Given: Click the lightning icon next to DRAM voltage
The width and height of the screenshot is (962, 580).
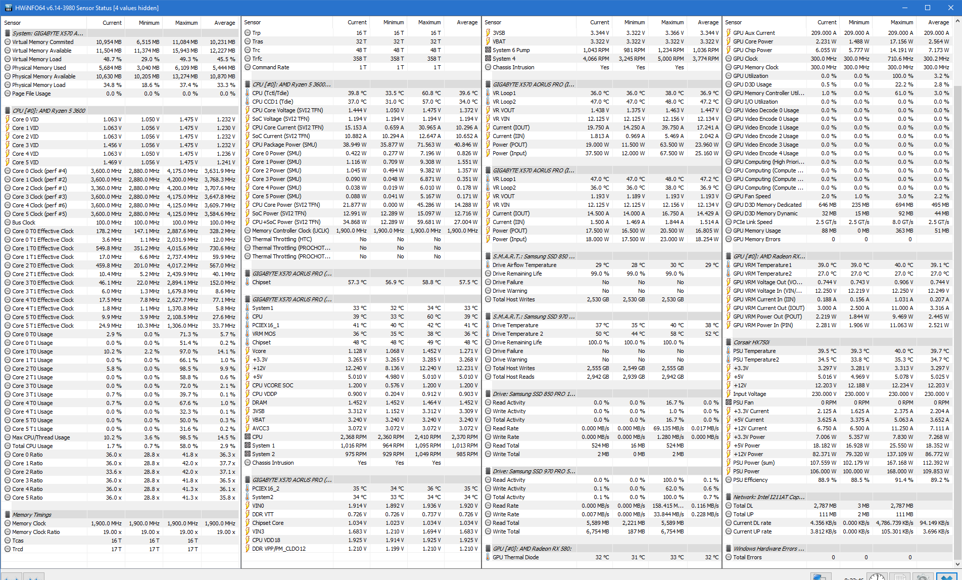Looking at the screenshot, I should point(248,403).
